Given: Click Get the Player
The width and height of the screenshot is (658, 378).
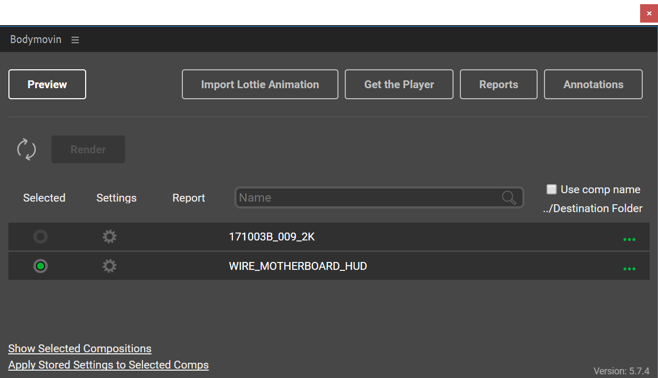Looking at the screenshot, I should coord(399,85).
